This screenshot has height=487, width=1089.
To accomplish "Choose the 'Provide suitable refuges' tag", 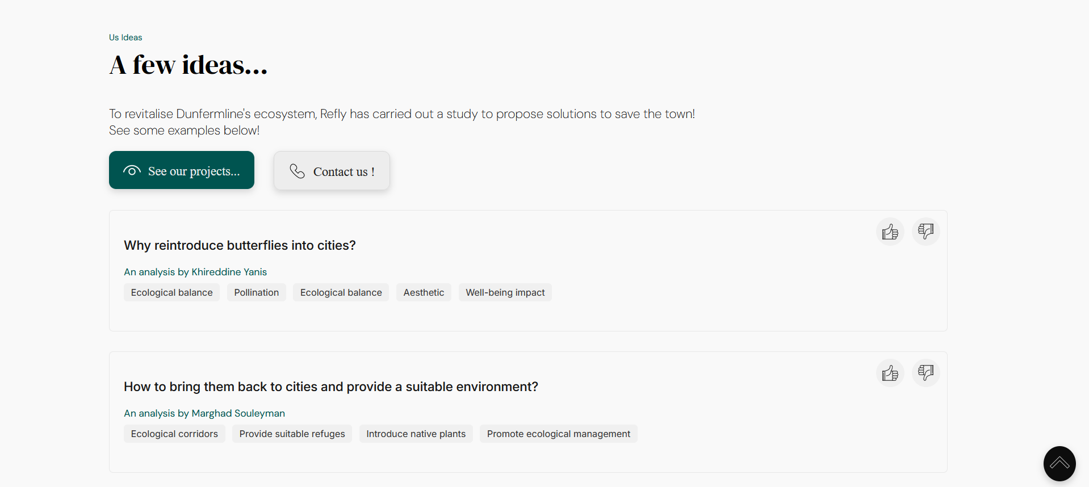I will pos(292,434).
